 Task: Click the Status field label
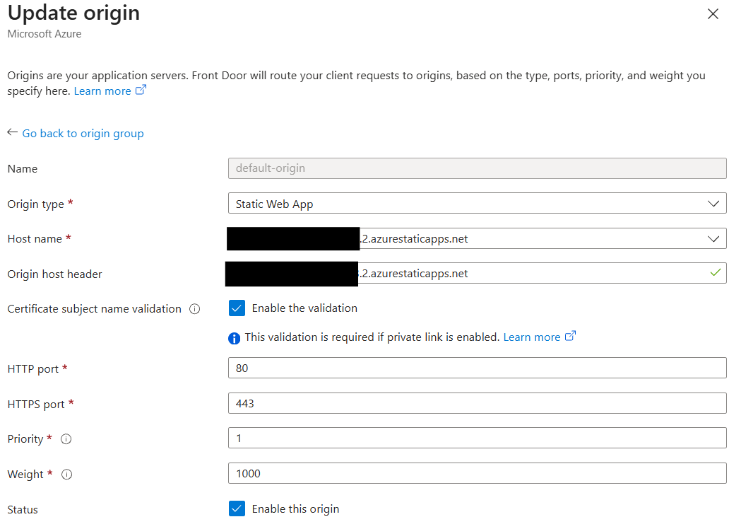[x=23, y=510]
